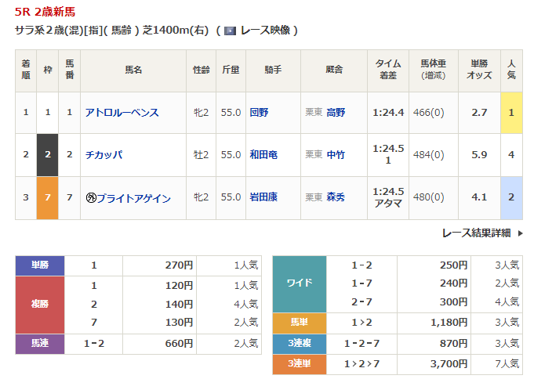Screen dimensions: 534x379
Task: Click jockey 岩田康 name
Action: point(263,198)
